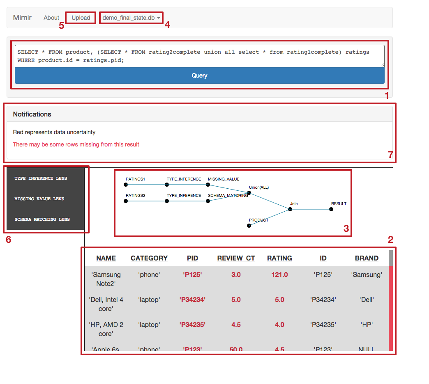Open the demo_final_state.db database dropdown
The width and height of the screenshot is (429, 384).
pos(131,18)
